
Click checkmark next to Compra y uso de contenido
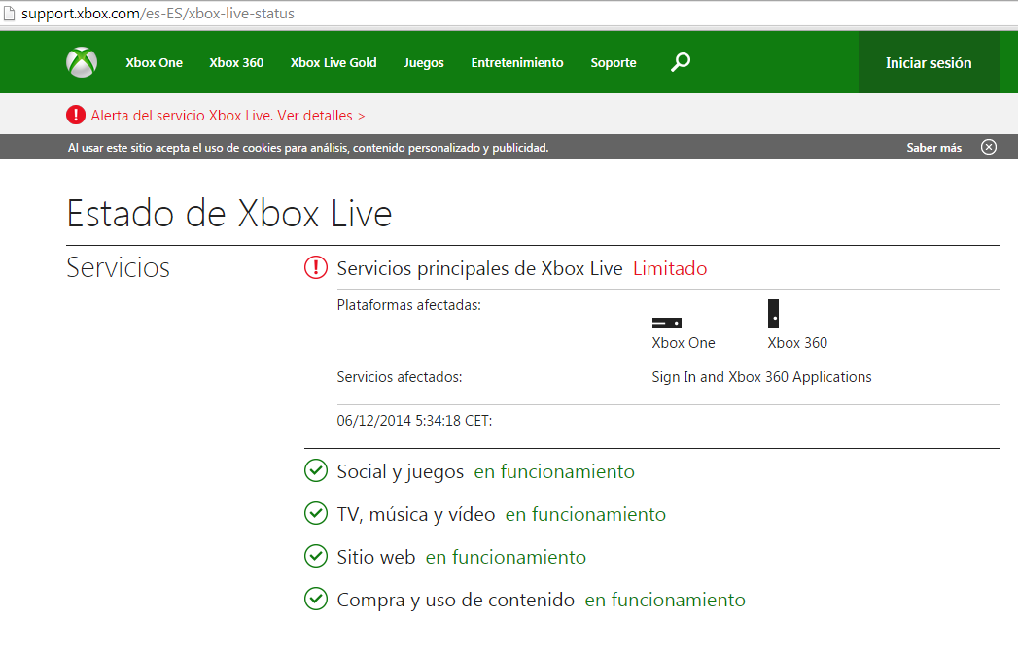[x=315, y=600]
